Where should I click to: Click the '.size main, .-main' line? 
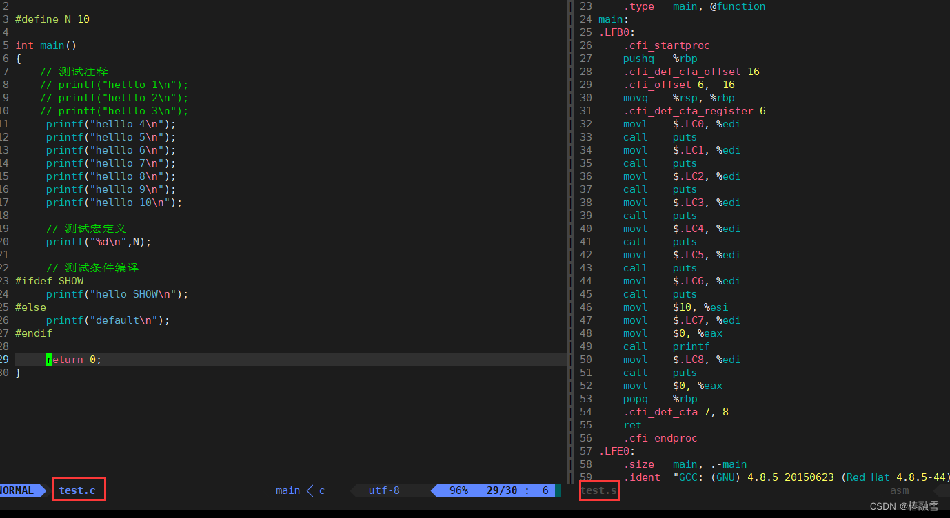[685, 464]
